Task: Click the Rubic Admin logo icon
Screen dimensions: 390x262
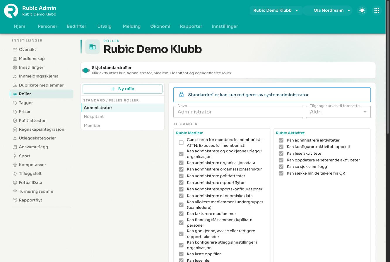Action: coord(11,11)
